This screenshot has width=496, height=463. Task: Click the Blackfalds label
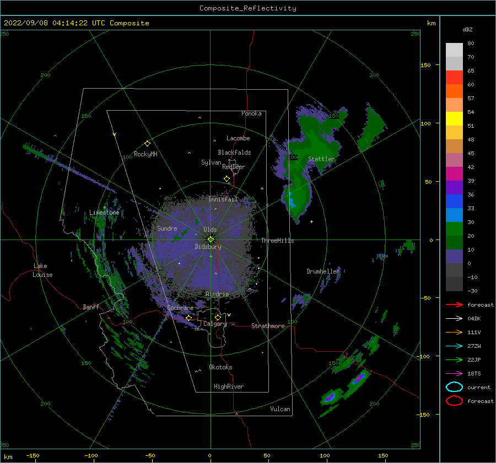pos(234,152)
